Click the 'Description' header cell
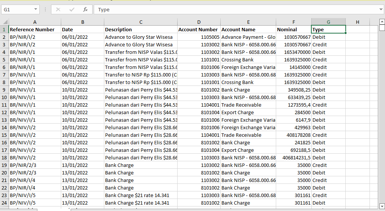Image resolution: width=385 pixels, height=211 pixels. click(141, 30)
